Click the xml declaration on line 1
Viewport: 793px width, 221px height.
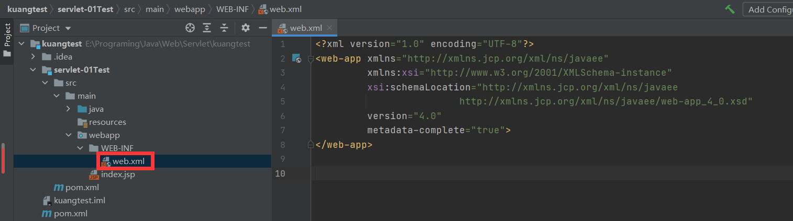(425, 44)
